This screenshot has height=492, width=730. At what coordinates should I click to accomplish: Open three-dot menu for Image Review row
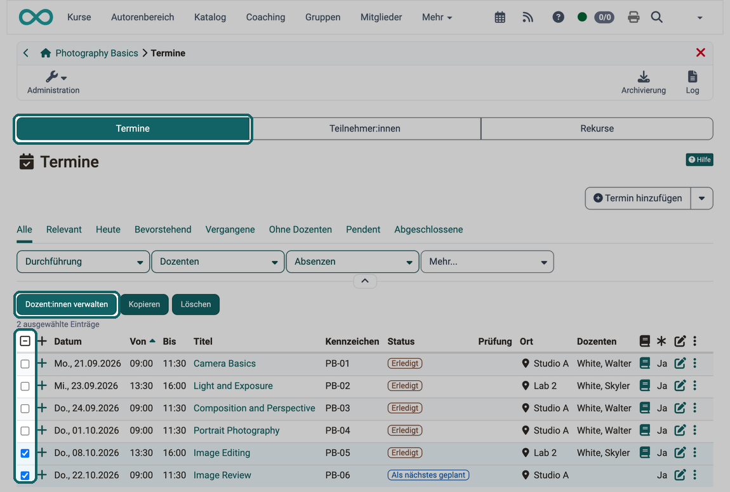click(x=694, y=475)
